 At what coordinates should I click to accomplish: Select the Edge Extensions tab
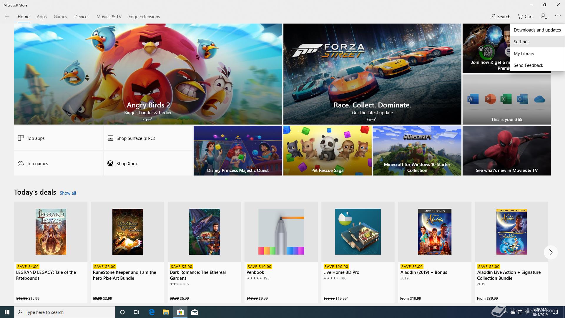pyautogui.click(x=144, y=17)
